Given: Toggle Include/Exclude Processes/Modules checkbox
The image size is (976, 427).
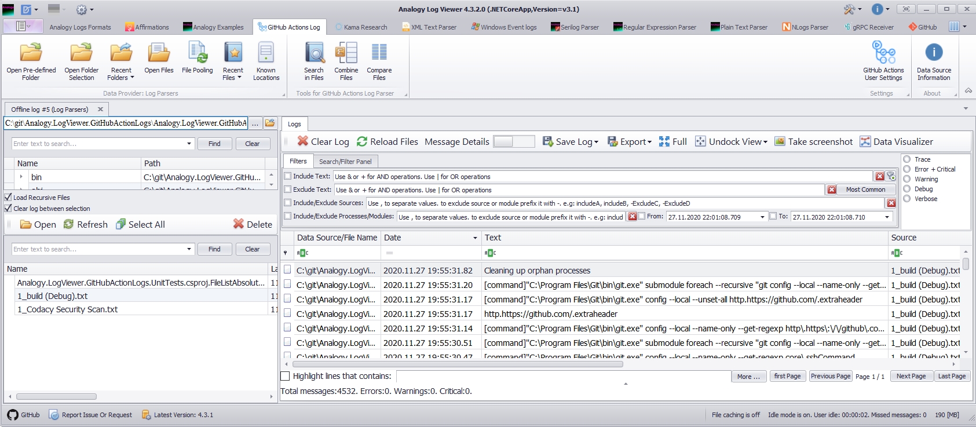Looking at the screenshot, I should click(288, 216).
